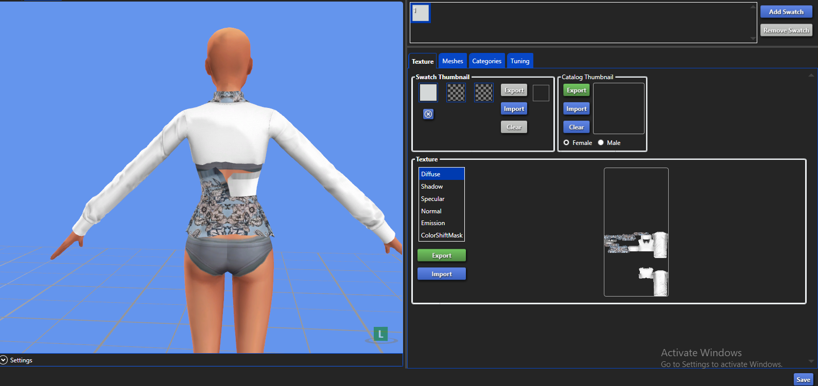Expand the Settings panel chevron

pos(4,360)
